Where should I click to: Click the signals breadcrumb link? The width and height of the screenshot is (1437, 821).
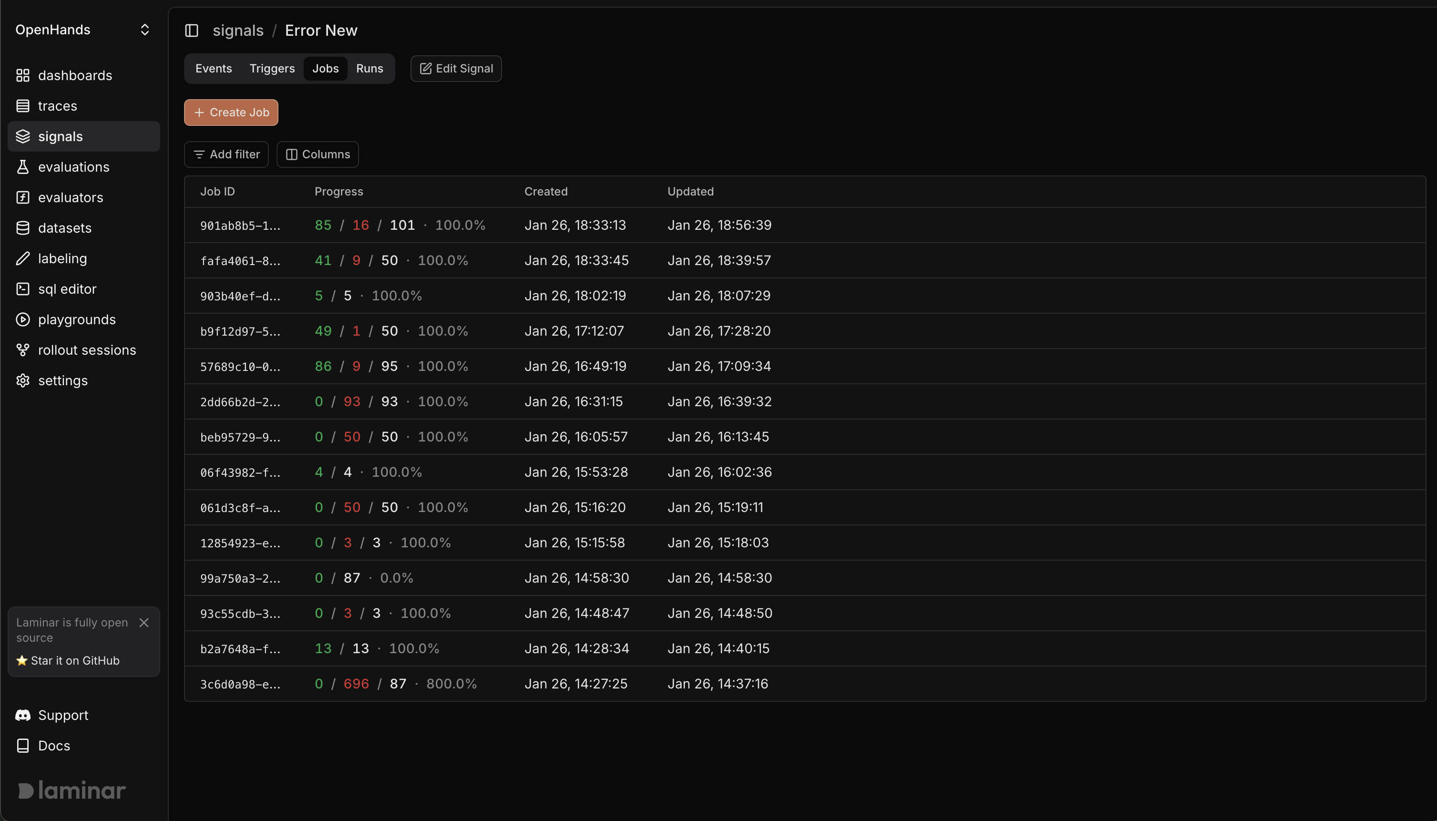pos(238,31)
